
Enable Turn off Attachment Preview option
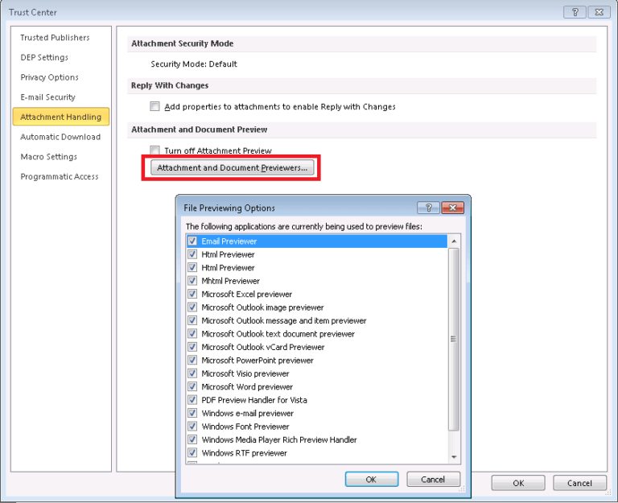pyautogui.click(x=154, y=150)
